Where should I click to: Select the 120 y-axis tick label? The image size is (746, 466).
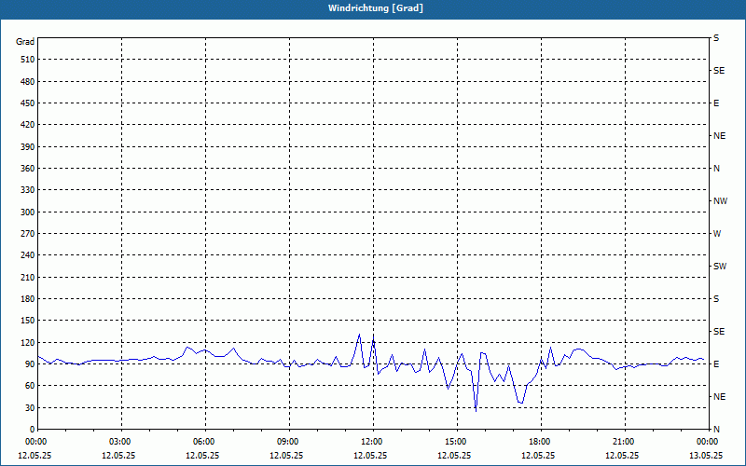point(28,342)
